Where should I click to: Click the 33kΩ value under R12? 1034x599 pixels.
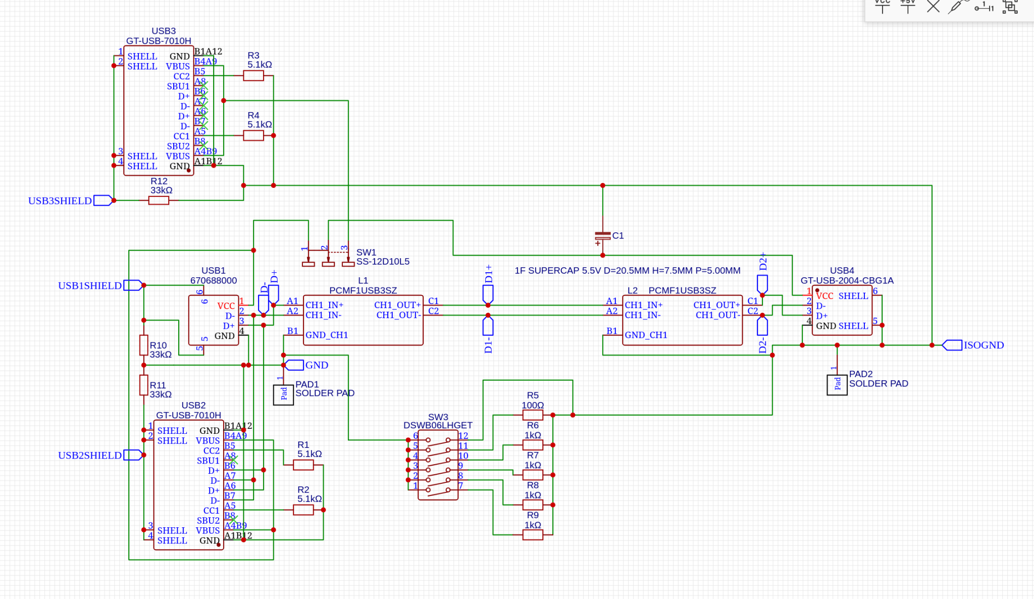(161, 190)
